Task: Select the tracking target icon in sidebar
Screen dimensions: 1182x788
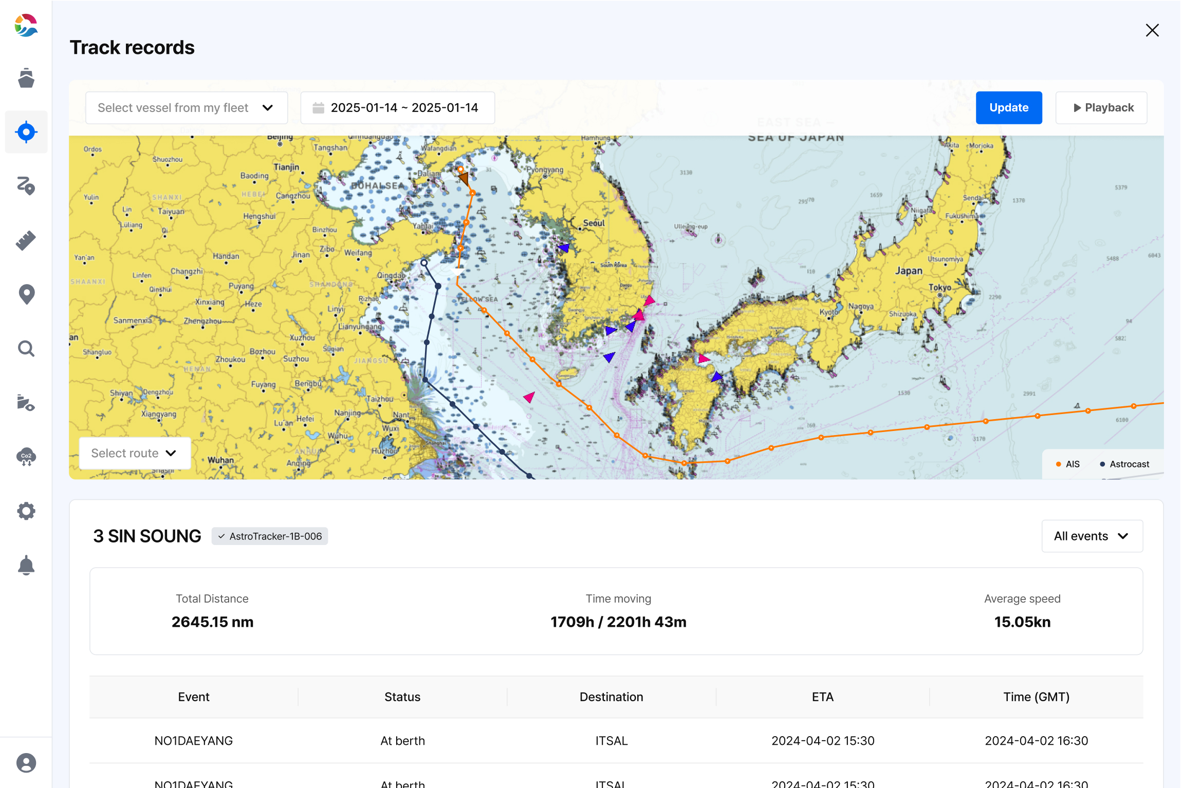Action: [26, 132]
